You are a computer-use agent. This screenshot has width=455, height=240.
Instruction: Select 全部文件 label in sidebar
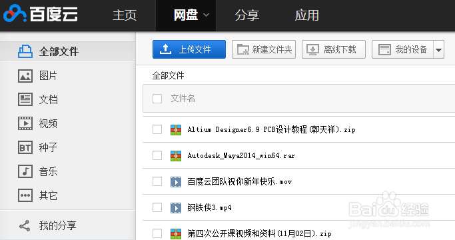click(x=59, y=52)
